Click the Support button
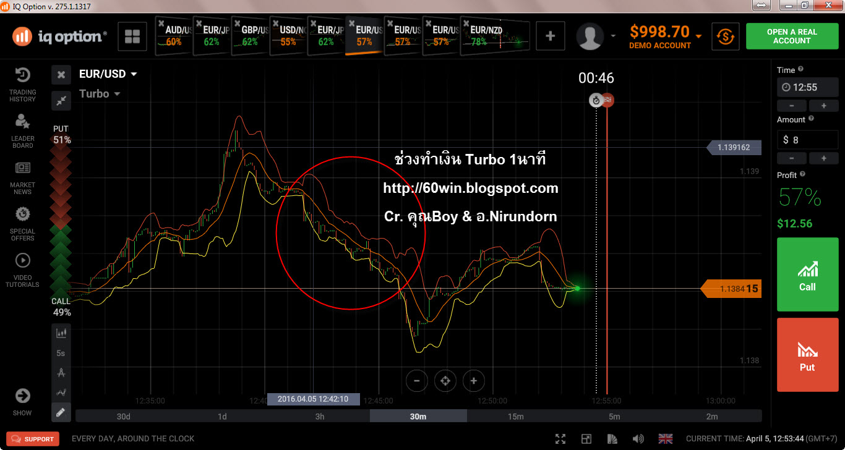Viewport: 845px width, 450px height. tap(33, 439)
